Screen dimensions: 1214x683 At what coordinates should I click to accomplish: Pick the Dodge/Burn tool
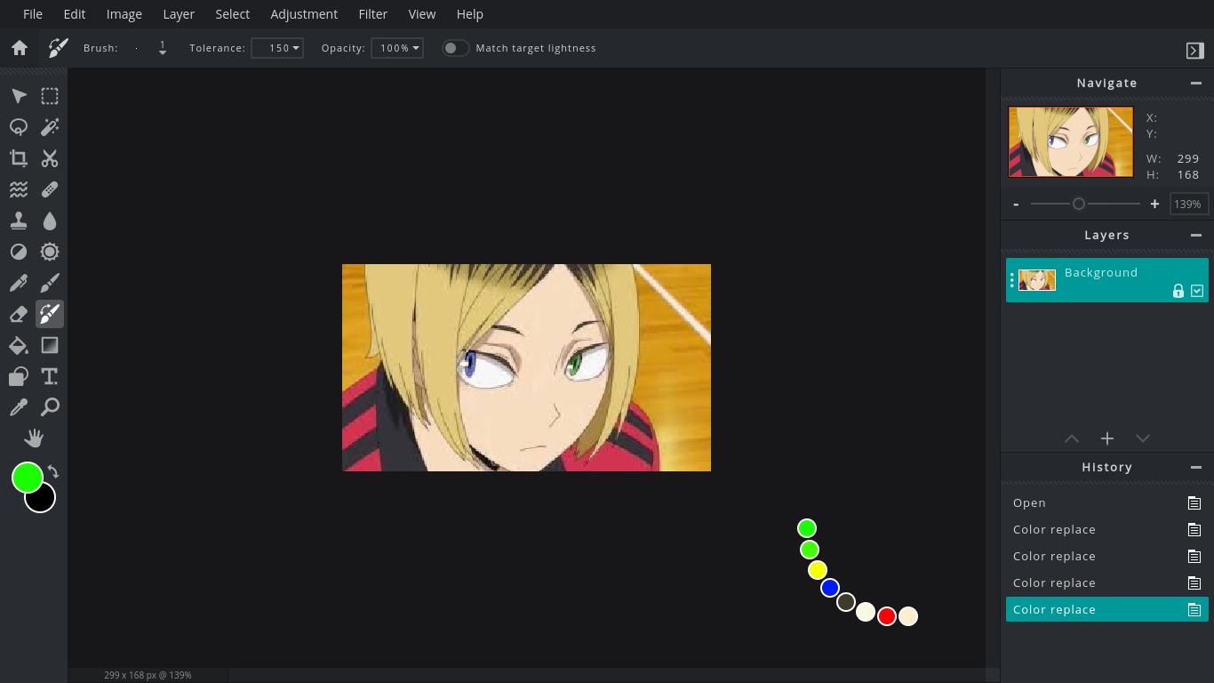tap(19, 252)
